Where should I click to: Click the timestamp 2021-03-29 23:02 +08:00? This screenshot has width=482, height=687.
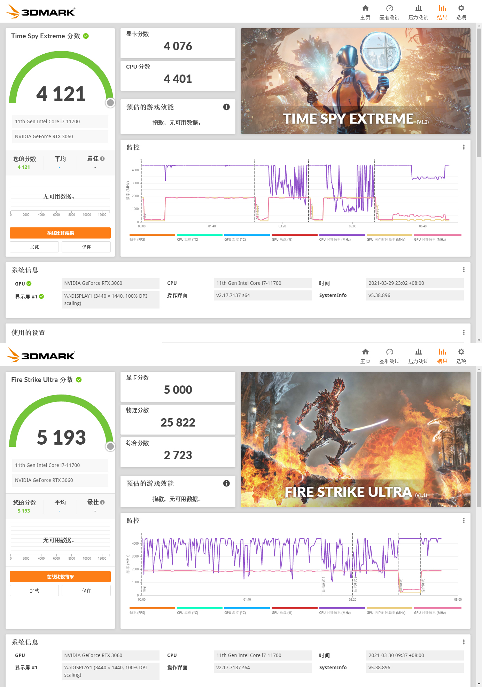(396, 283)
